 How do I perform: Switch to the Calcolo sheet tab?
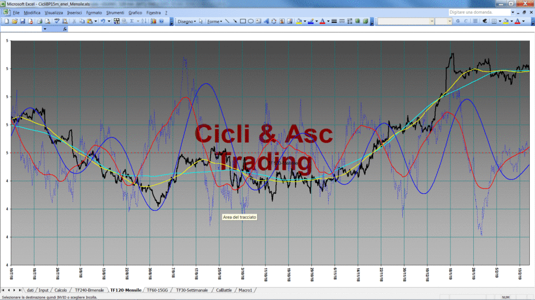[61, 290]
